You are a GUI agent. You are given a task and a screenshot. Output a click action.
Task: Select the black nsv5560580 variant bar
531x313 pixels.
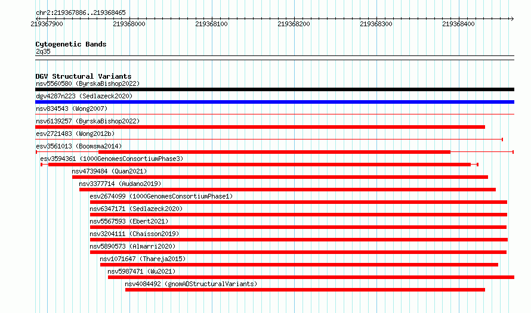pyautogui.click(x=274, y=89)
